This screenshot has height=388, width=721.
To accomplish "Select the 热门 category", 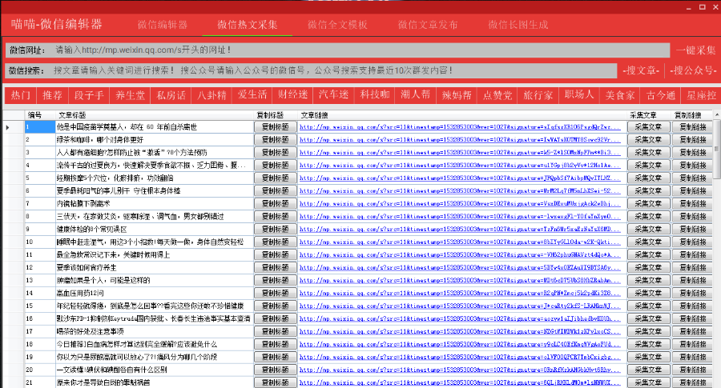I will [x=21, y=95].
